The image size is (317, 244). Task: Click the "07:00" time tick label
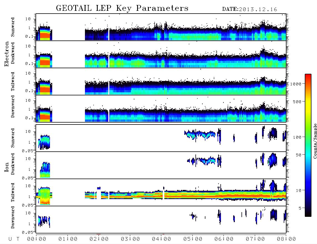point(255,239)
